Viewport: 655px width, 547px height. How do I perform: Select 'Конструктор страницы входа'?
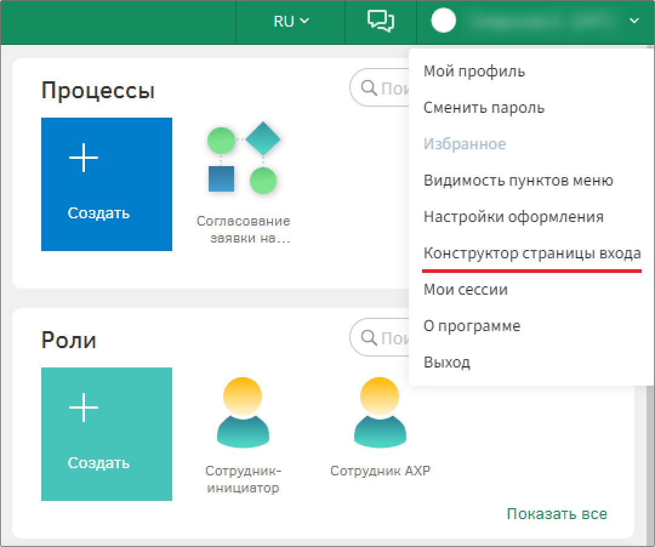click(x=532, y=253)
